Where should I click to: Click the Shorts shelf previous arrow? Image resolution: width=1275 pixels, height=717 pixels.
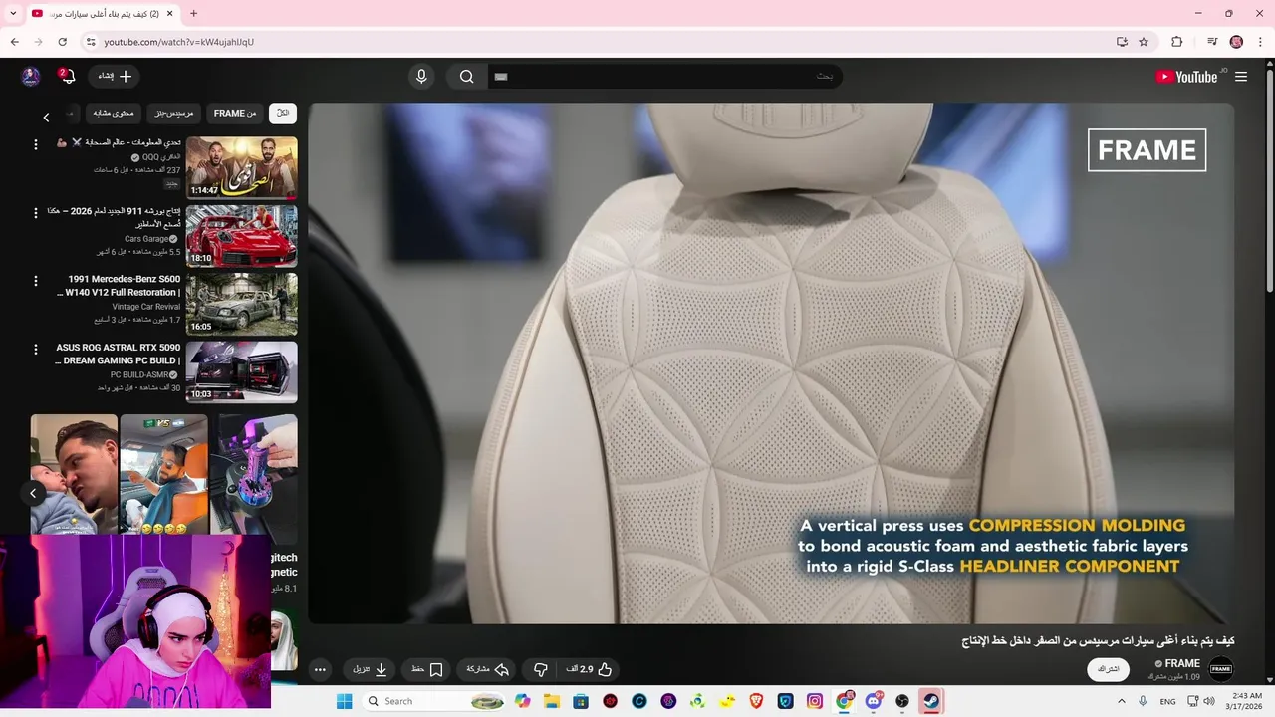pyautogui.click(x=33, y=493)
